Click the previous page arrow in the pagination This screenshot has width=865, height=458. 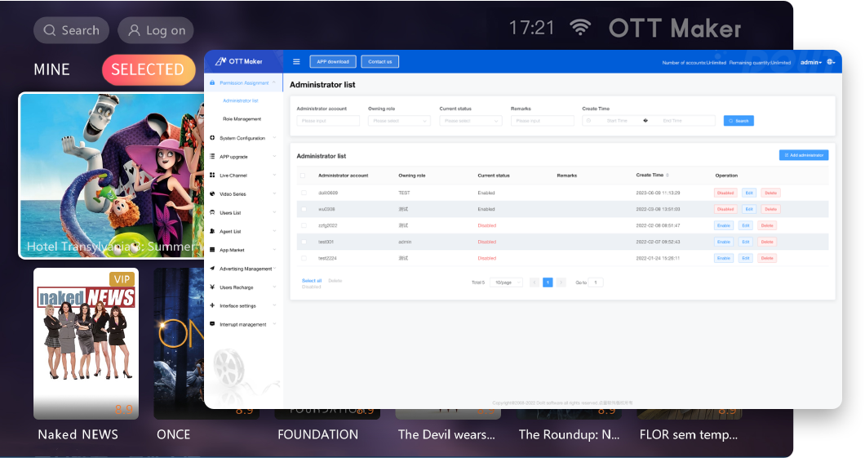coord(534,282)
